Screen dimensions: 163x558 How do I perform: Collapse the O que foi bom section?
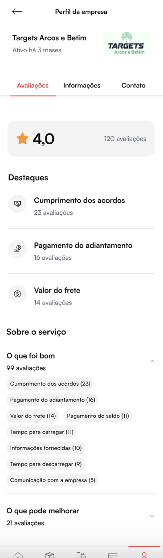click(x=152, y=361)
